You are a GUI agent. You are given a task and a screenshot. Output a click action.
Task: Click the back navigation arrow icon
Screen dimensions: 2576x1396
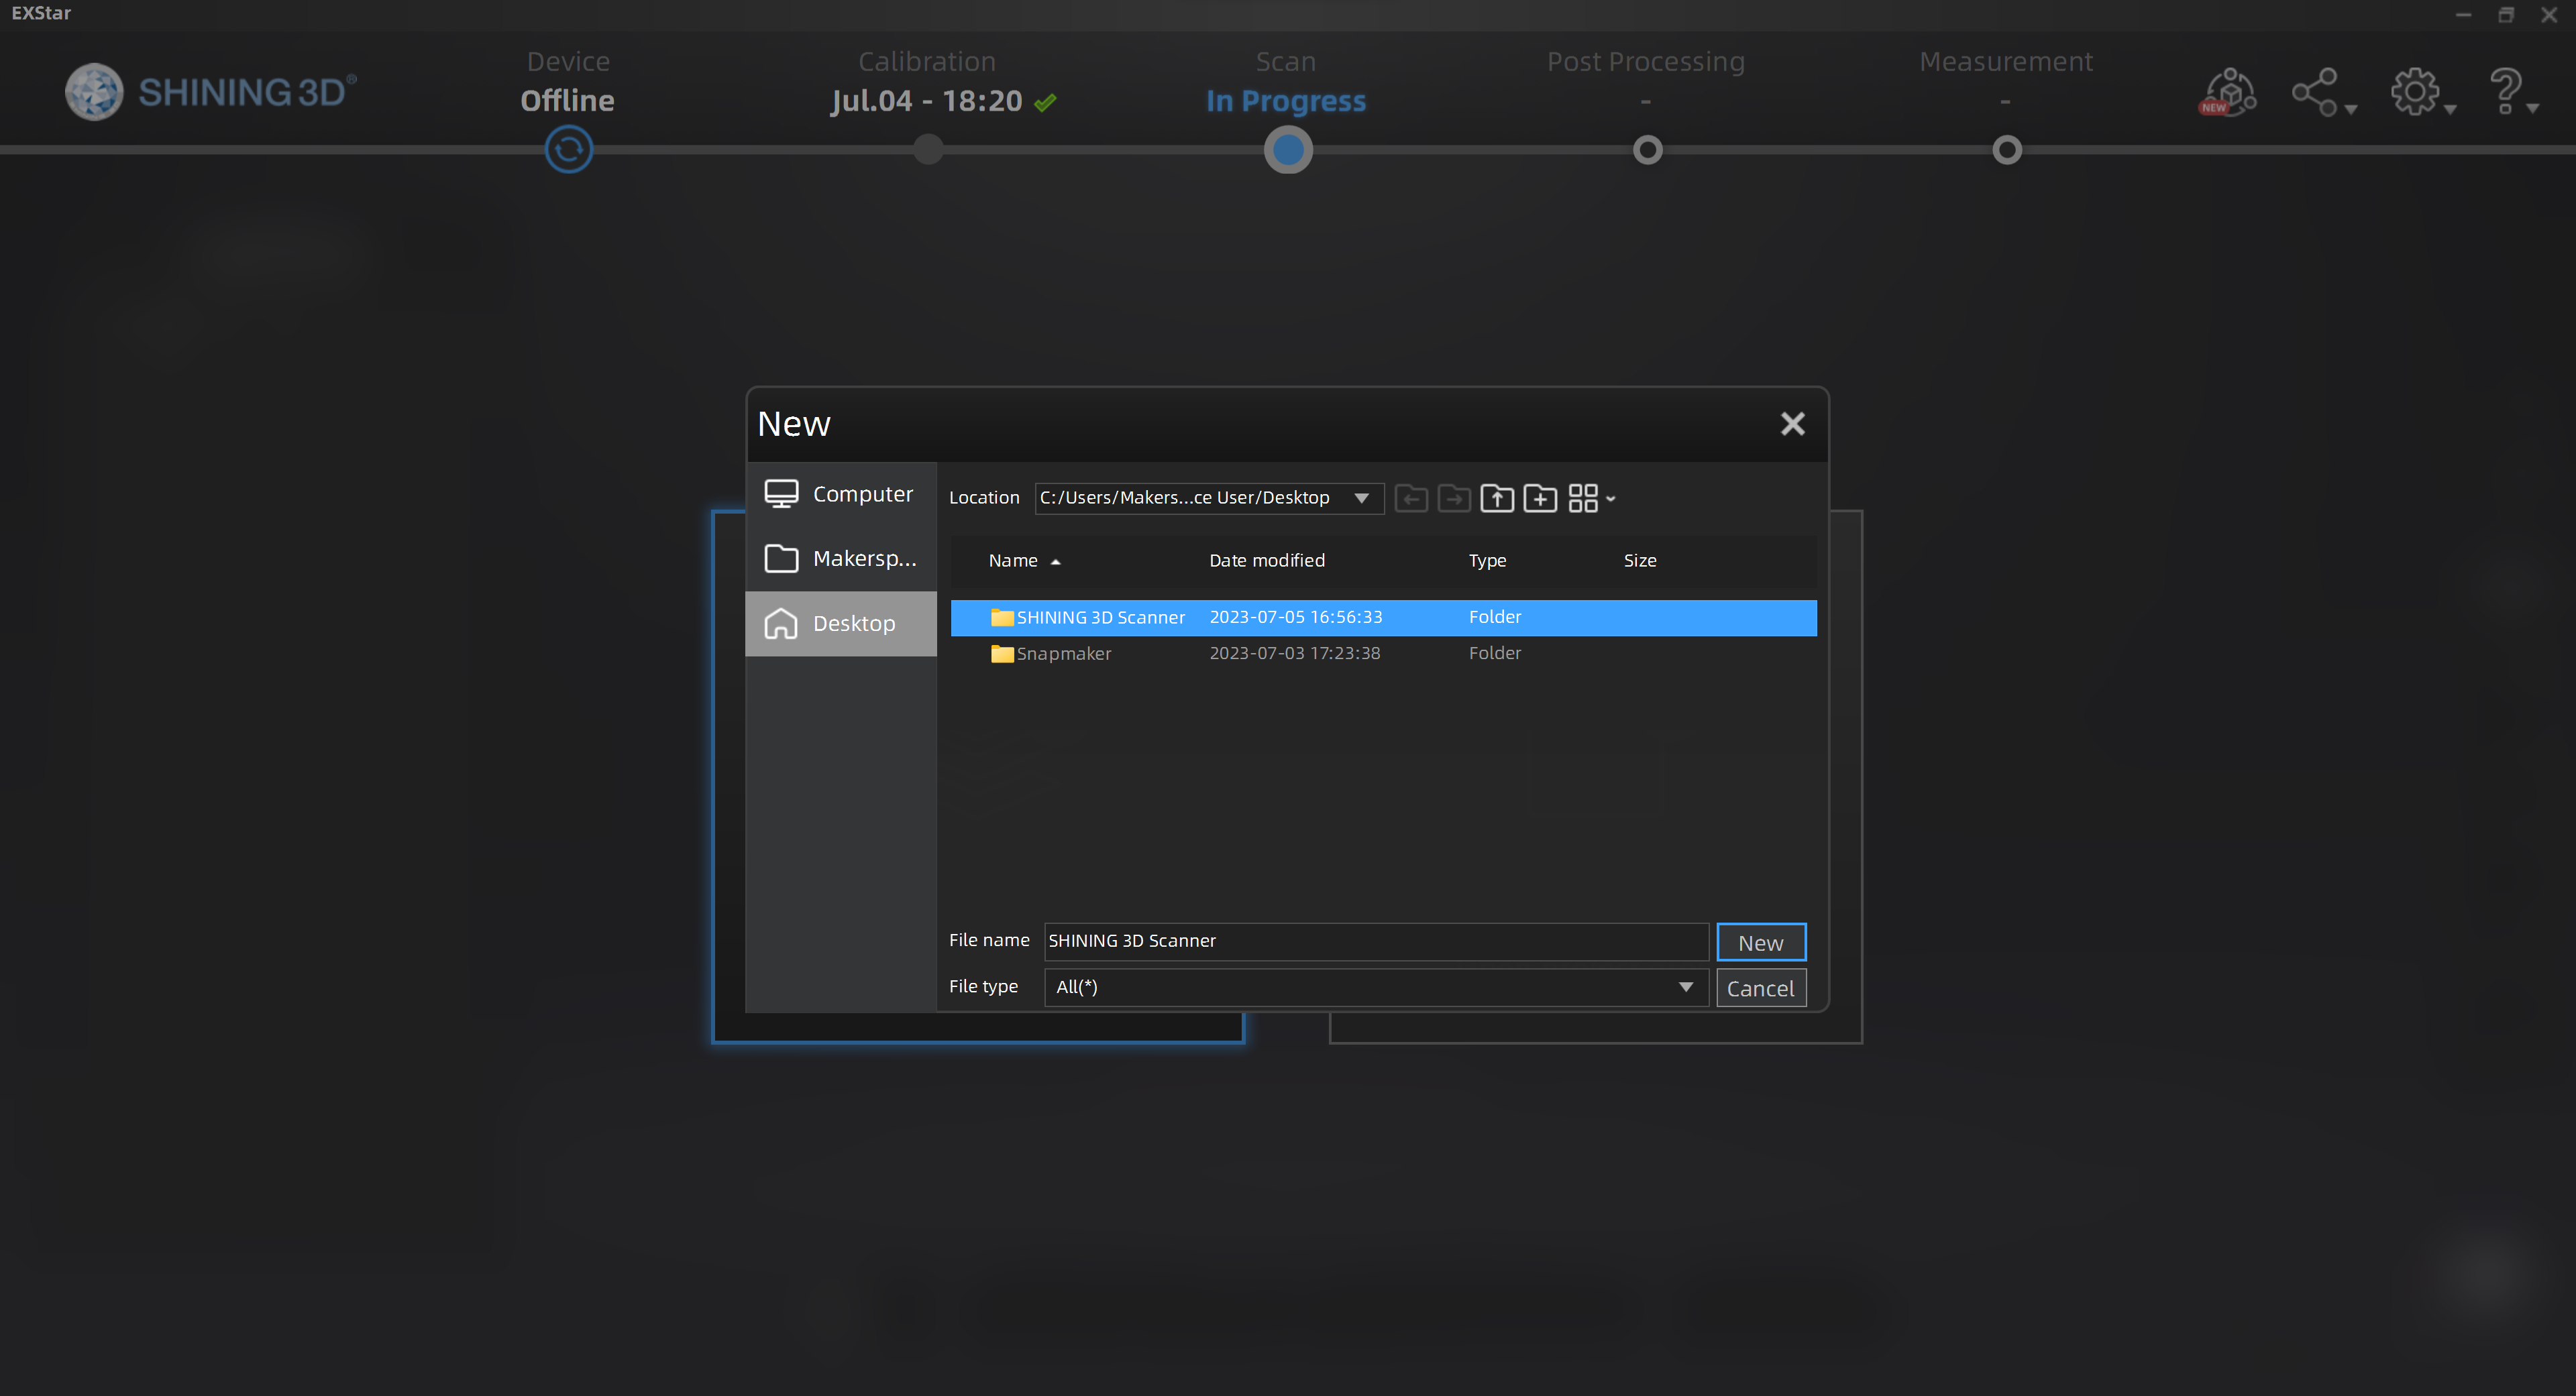click(1411, 498)
